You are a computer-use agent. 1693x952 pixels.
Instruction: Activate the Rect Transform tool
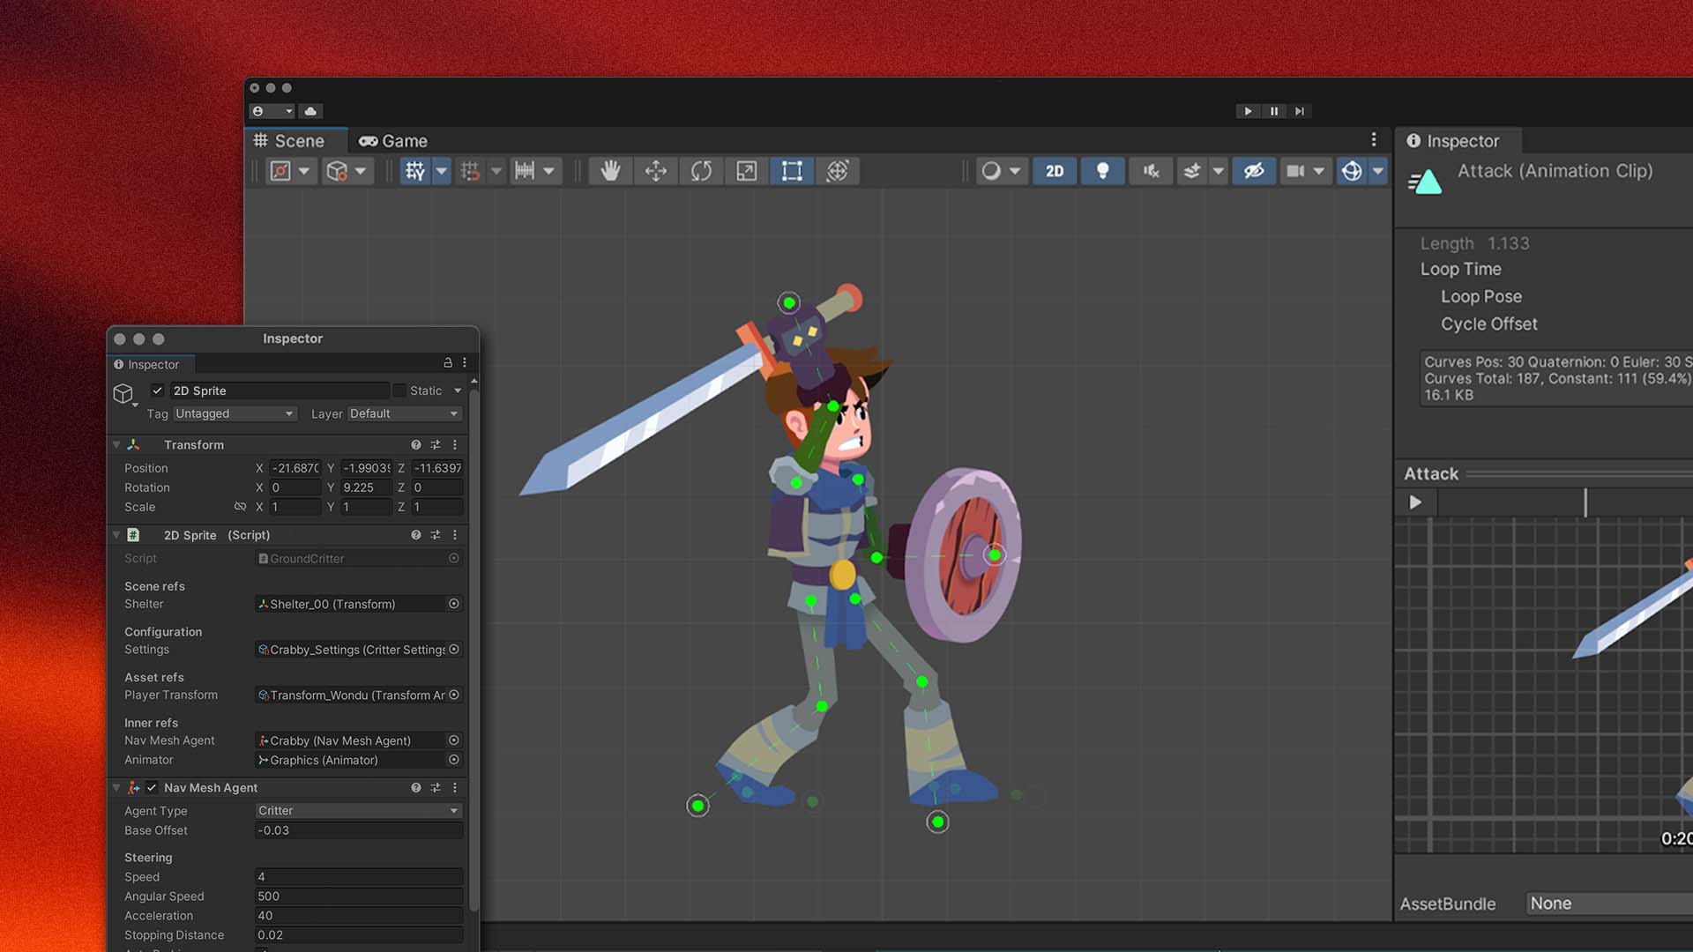[x=791, y=171]
